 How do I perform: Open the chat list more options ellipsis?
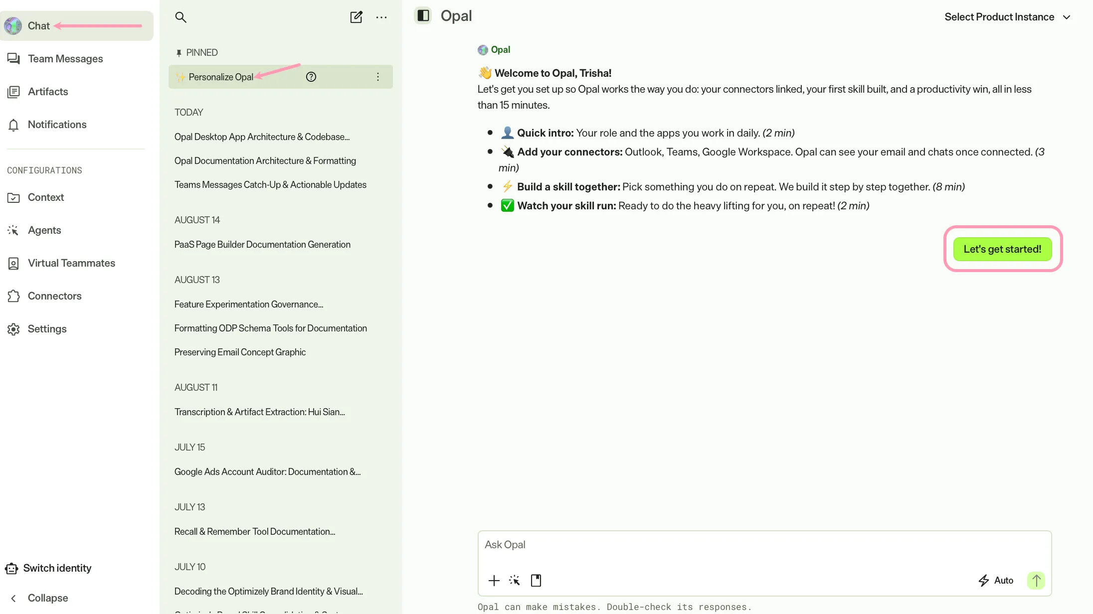(381, 17)
